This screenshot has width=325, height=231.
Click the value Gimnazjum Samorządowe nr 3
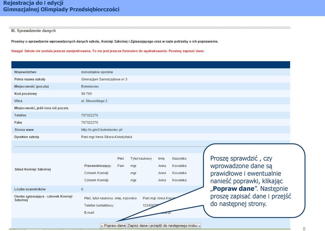point(104,79)
